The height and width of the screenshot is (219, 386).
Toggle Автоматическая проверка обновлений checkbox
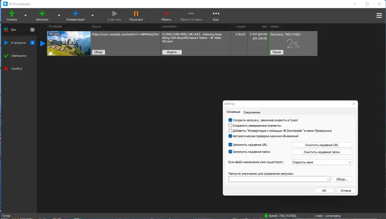(x=230, y=136)
